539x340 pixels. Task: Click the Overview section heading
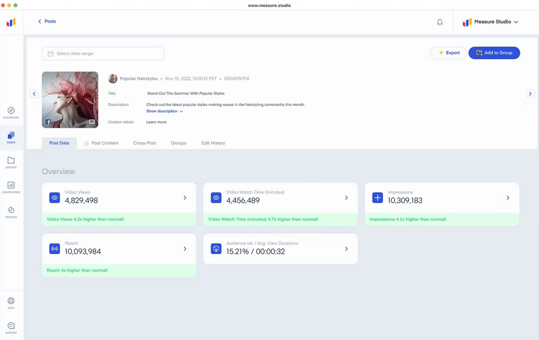pyautogui.click(x=59, y=172)
